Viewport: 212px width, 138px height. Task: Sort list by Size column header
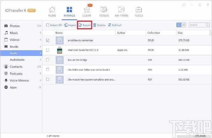pos(180,33)
